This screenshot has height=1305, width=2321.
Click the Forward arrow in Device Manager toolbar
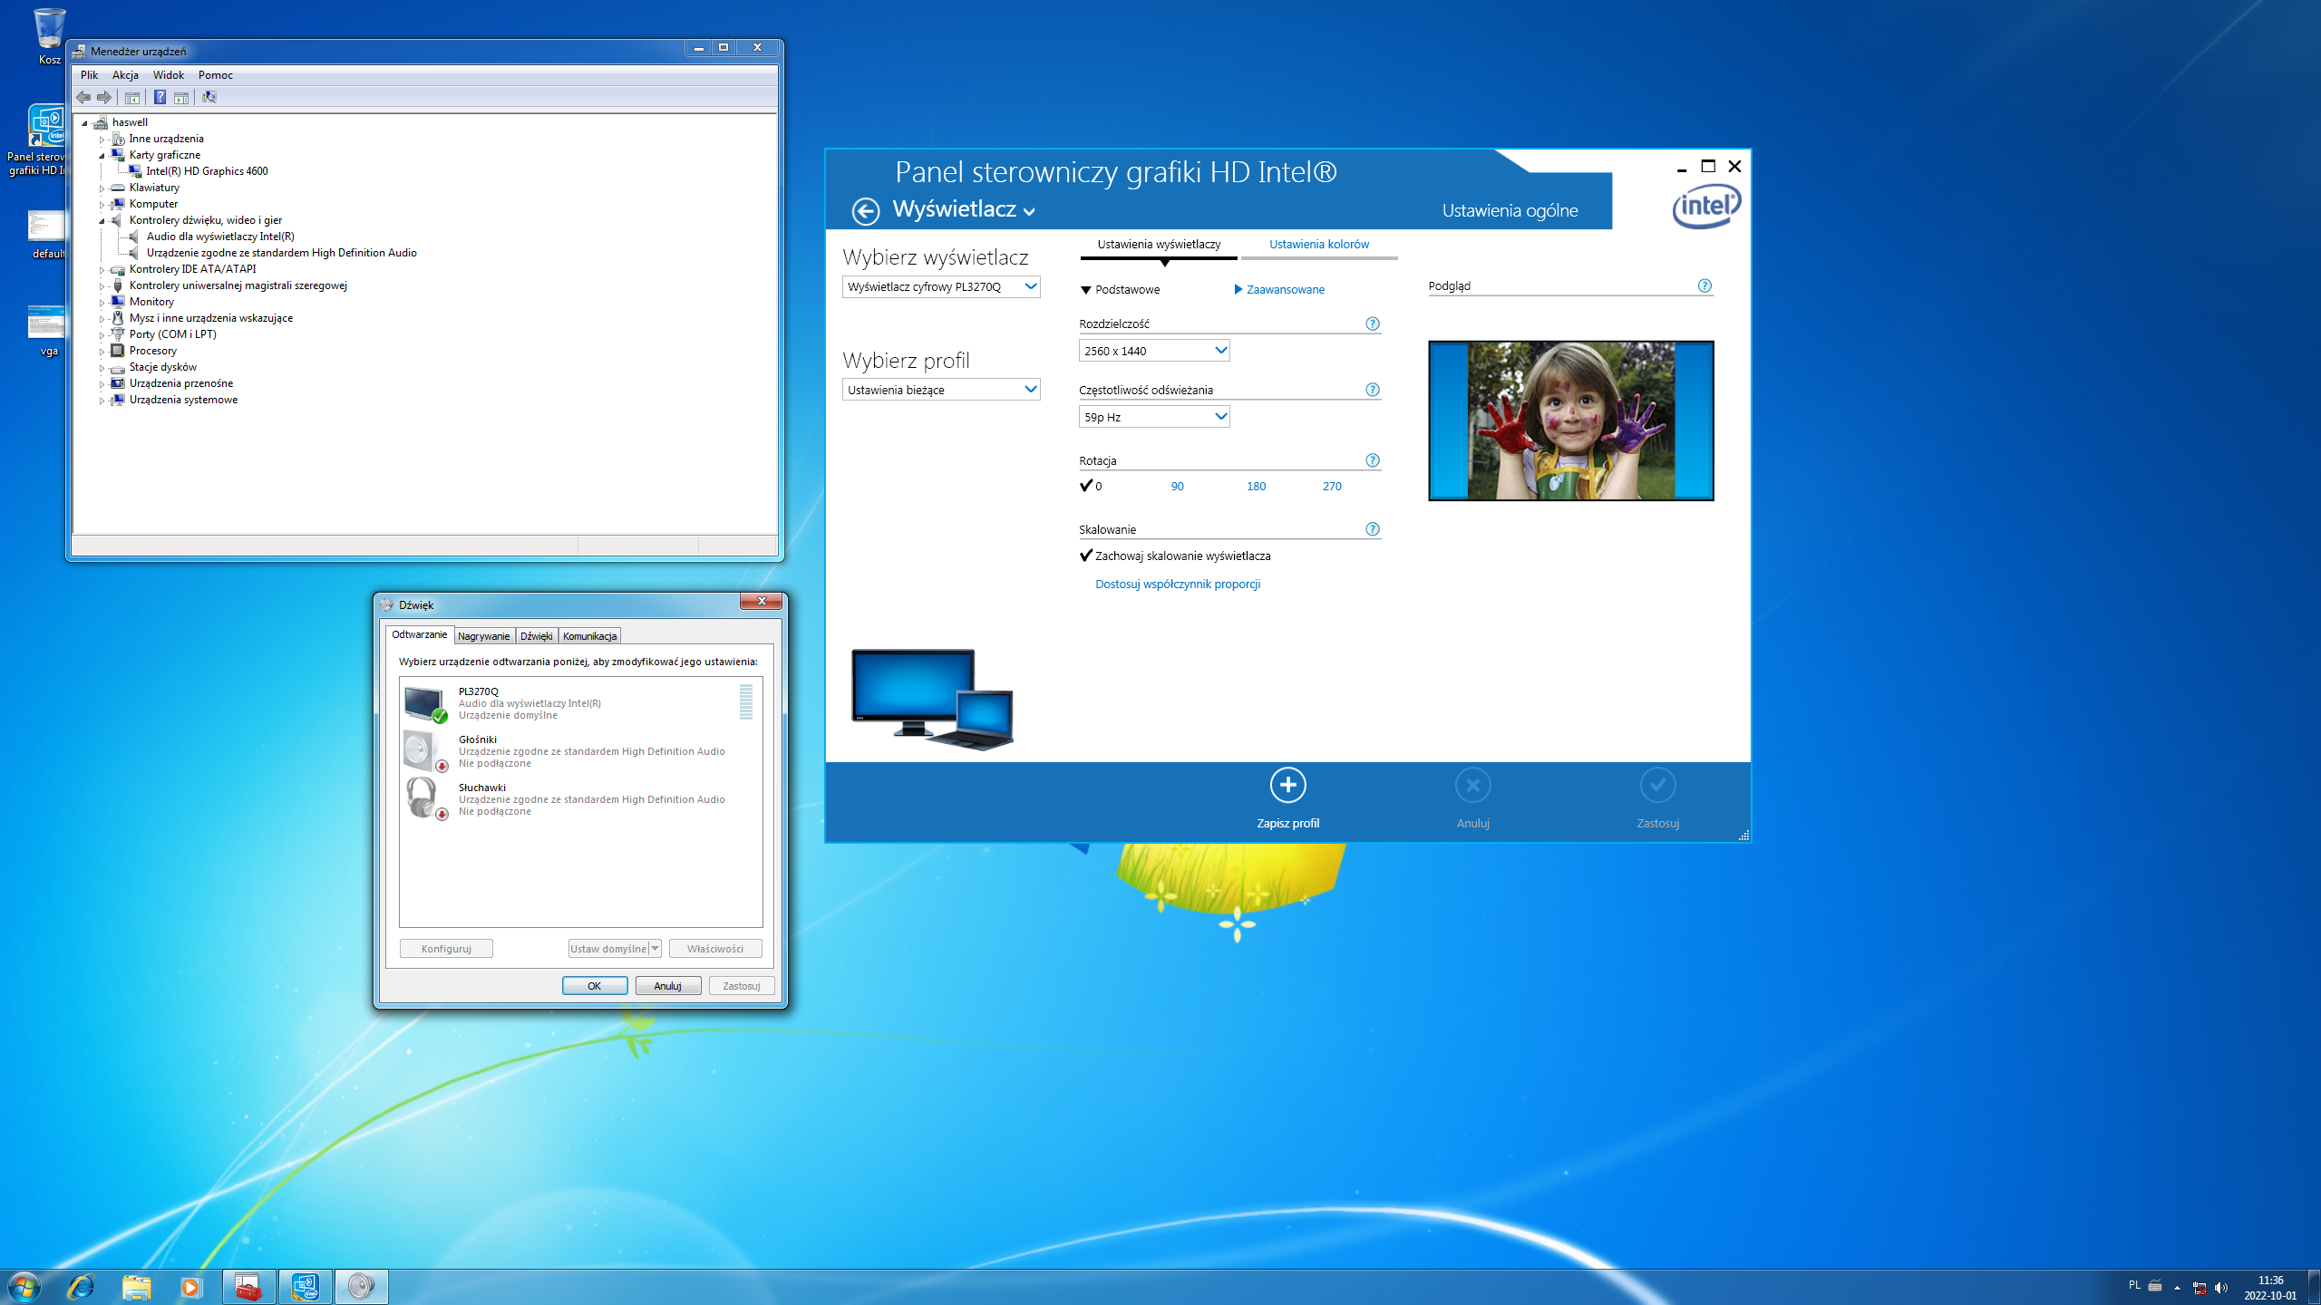pos(104,98)
